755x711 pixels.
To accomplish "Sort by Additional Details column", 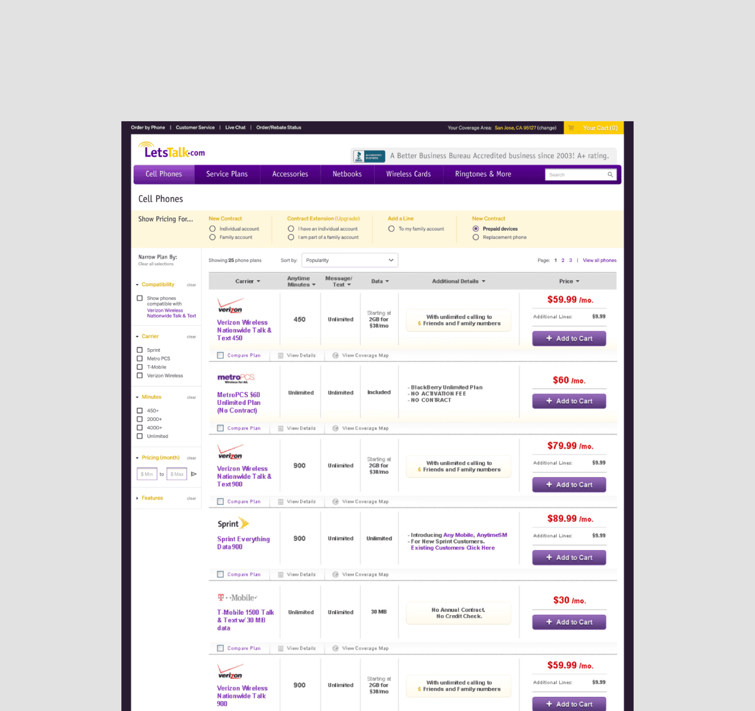I will [x=459, y=281].
